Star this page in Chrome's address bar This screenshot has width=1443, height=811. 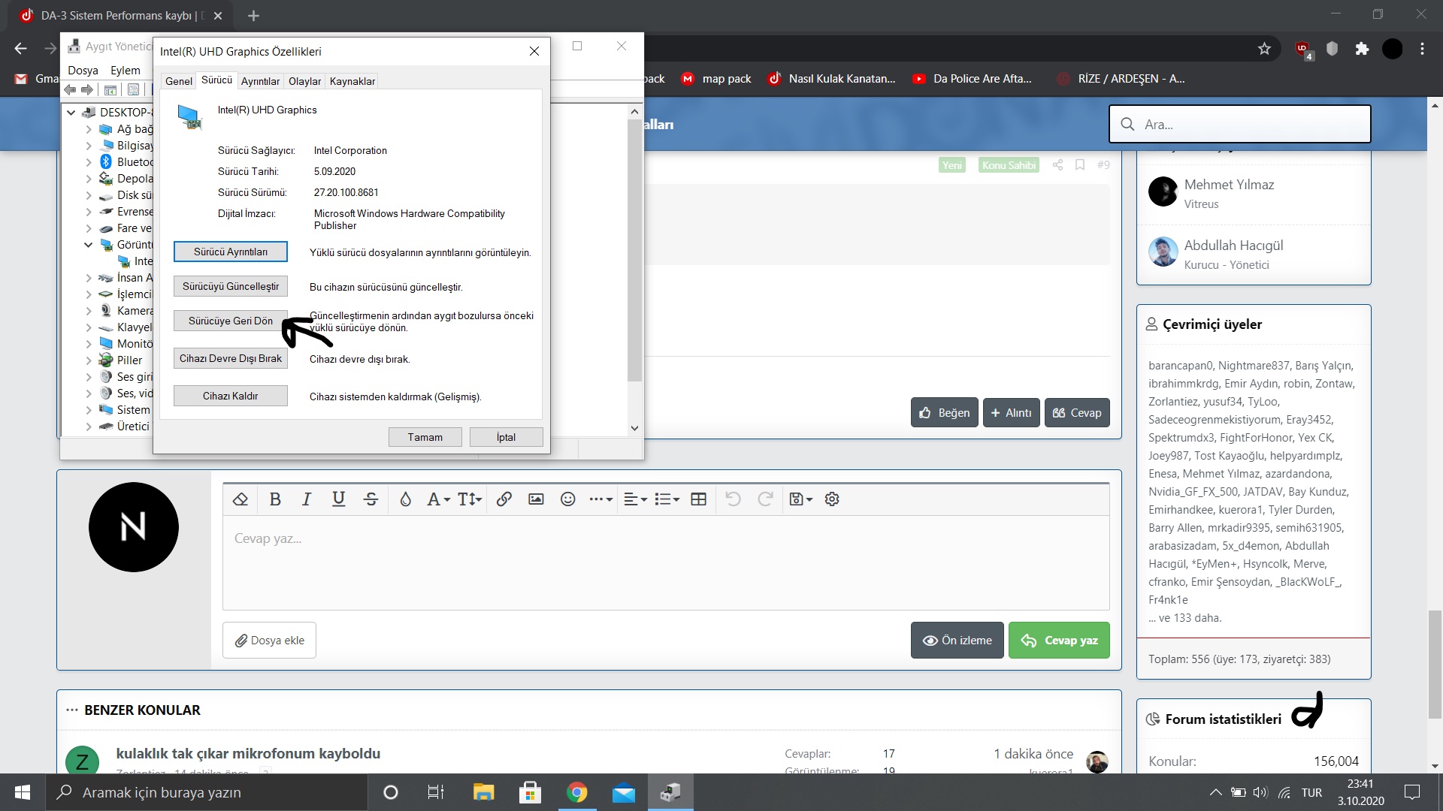1264,49
